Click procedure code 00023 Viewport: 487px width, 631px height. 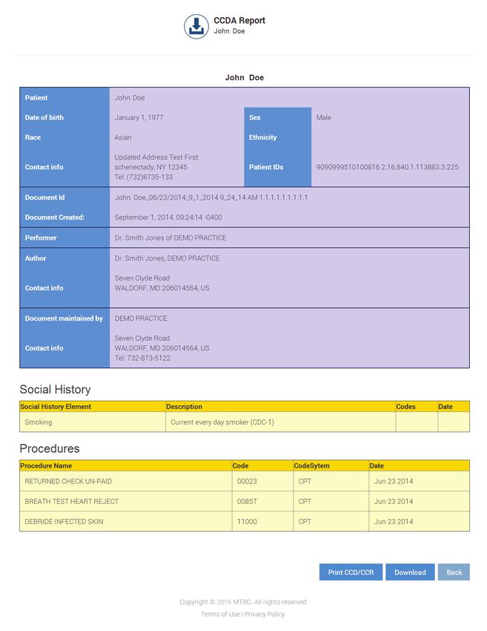[x=247, y=481]
